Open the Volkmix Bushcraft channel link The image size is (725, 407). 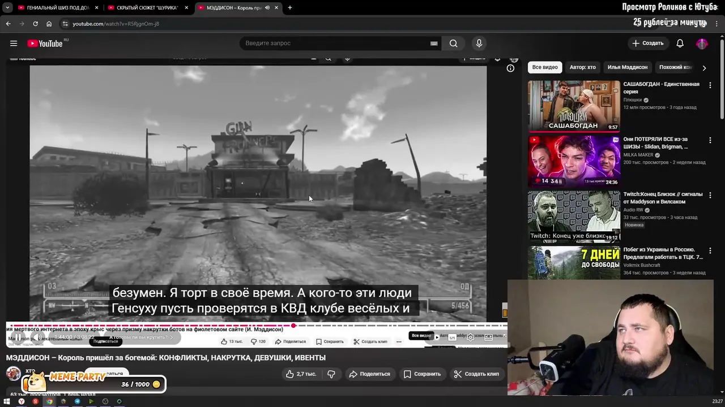coord(642,265)
